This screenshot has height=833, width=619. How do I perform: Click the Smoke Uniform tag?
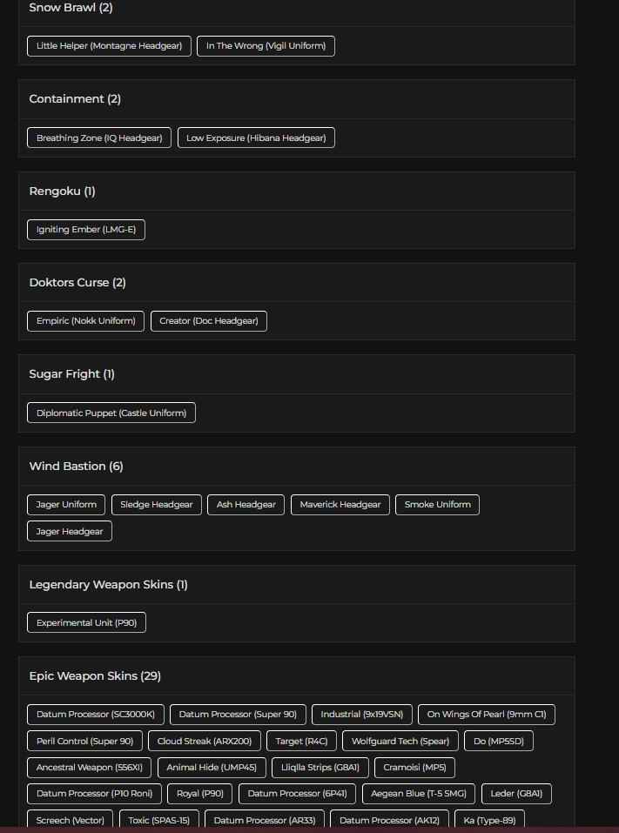(x=437, y=505)
